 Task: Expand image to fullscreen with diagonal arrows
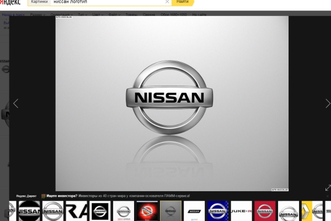328,188
